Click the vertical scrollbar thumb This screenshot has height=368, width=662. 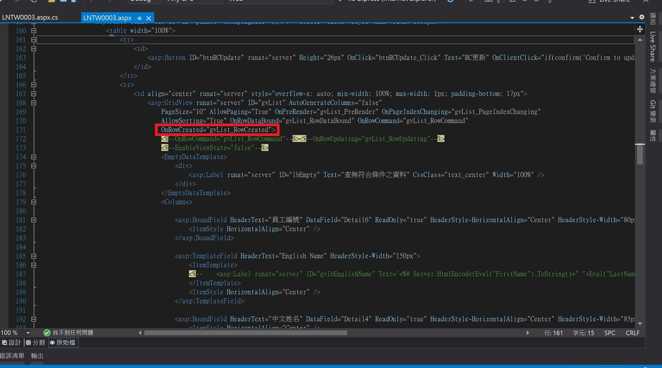(640, 154)
